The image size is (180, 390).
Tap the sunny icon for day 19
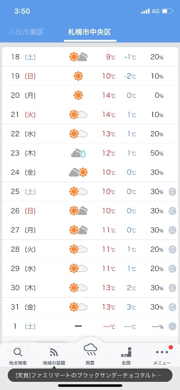pos(78,76)
